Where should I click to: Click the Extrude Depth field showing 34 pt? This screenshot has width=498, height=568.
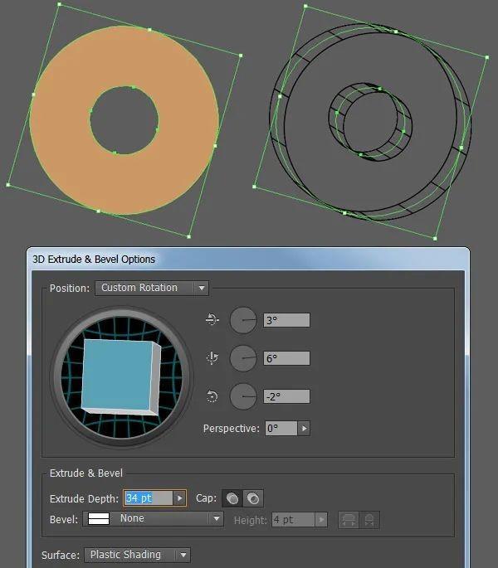[149, 498]
